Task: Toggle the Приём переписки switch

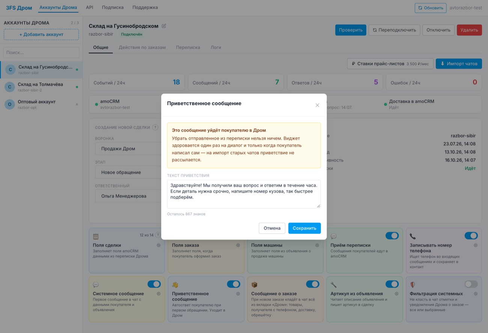Action: pyautogui.click(x=392, y=236)
